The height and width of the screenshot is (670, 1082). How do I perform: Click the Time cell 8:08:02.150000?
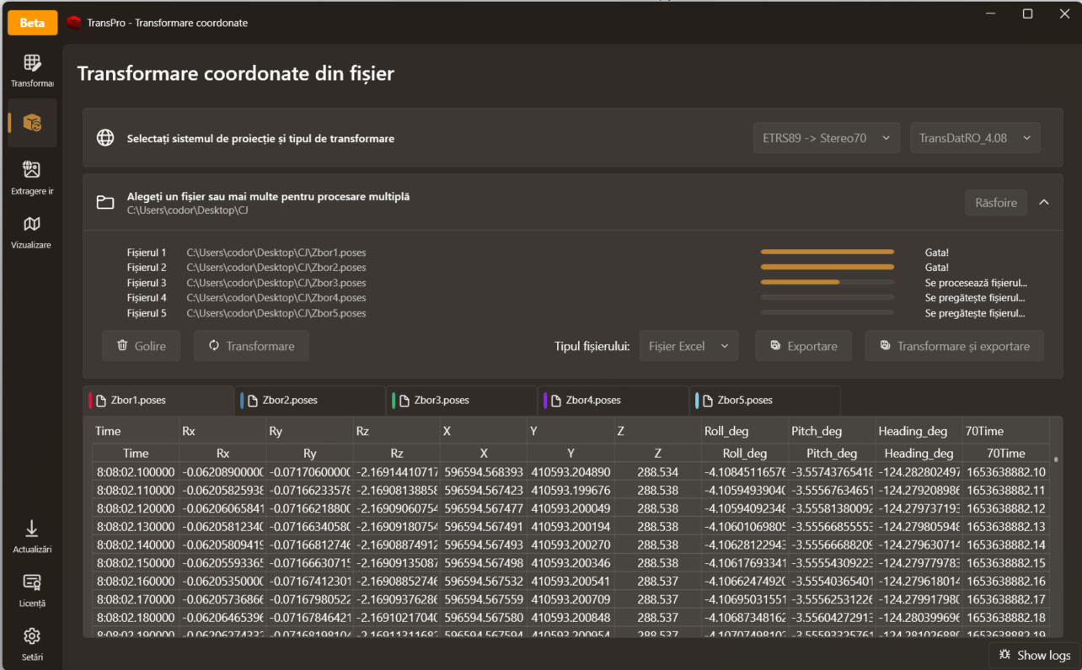pyautogui.click(x=135, y=563)
